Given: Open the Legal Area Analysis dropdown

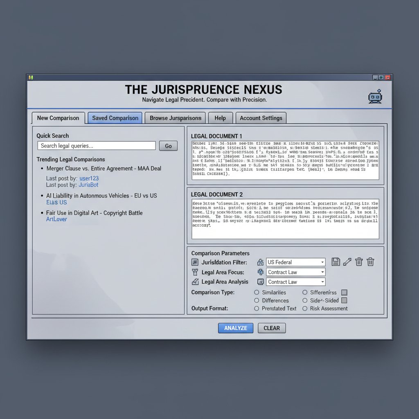Looking at the screenshot, I should [x=296, y=282].
